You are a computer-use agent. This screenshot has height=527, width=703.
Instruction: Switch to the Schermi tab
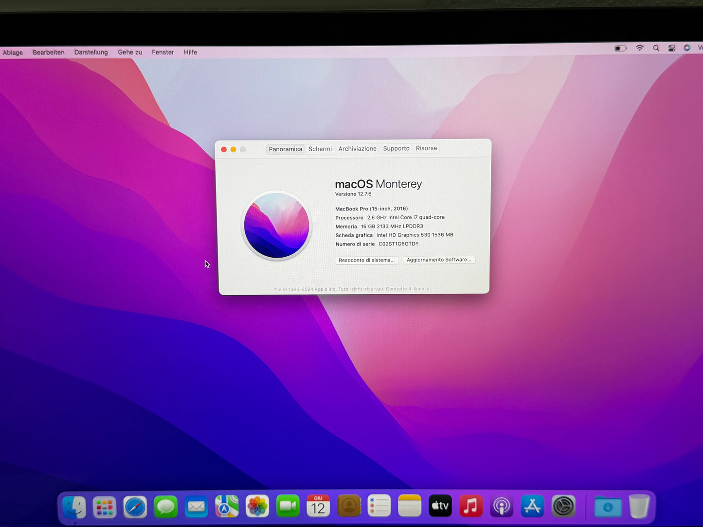pyautogui.click(x=320, y=149)
